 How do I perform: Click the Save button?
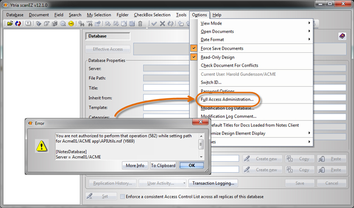(300, 183)
